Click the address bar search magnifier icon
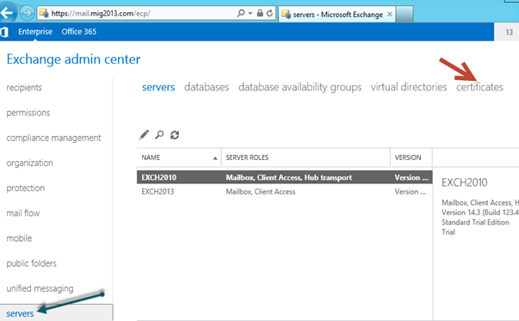519x321 pixels. coord(241,13)
